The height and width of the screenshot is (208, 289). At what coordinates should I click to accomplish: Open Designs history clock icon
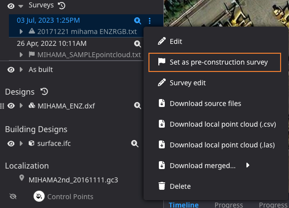(x=44, y=91)
